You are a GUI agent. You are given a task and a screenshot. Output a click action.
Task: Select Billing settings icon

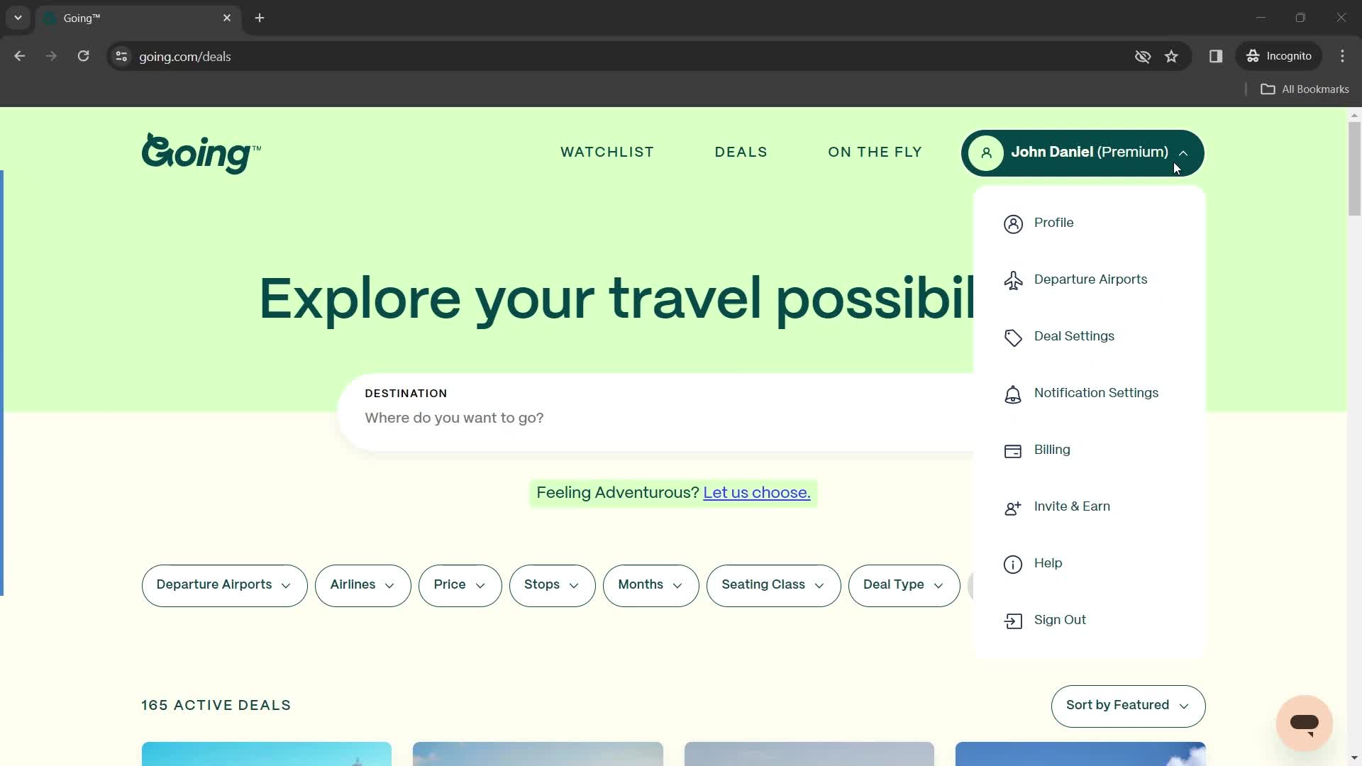pos(1013,451)
